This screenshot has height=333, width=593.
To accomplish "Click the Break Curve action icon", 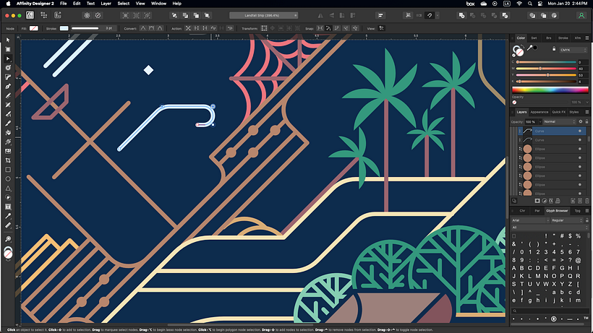I will click(x=189, y=28).
